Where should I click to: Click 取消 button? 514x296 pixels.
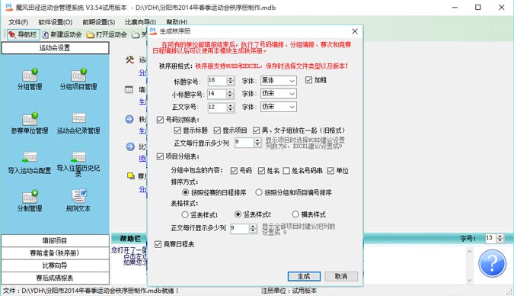point(341,276)
